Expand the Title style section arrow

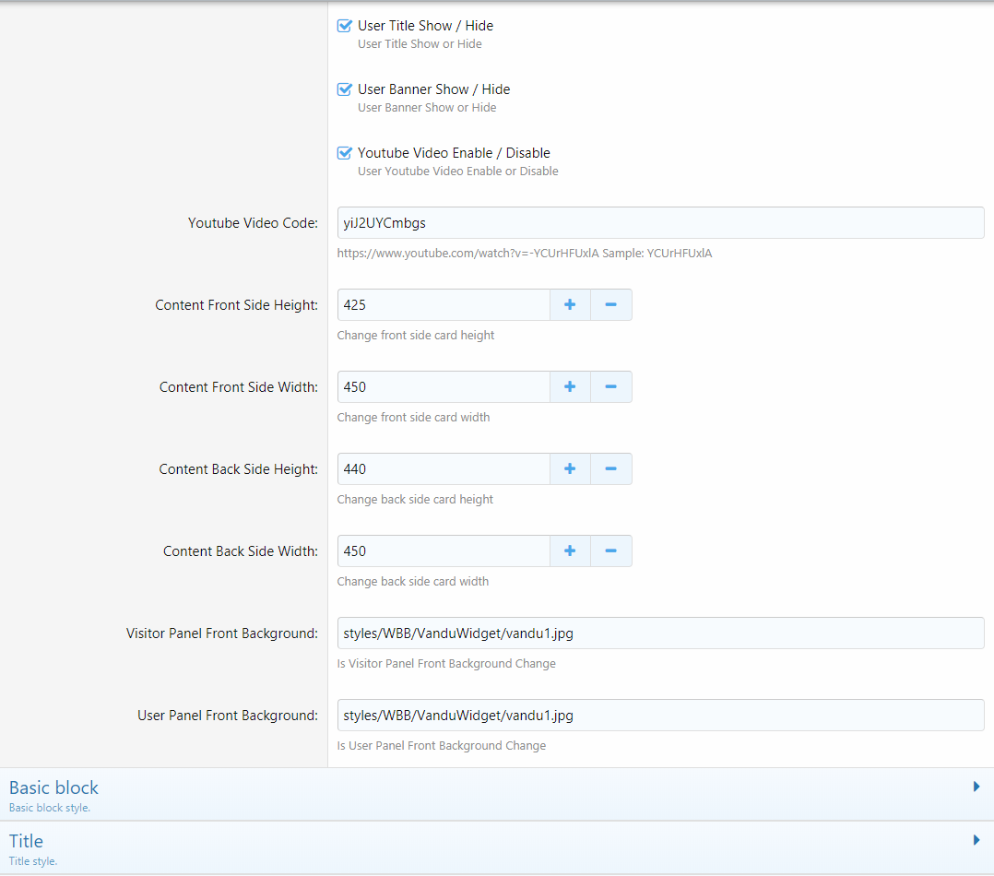[x=976, y=840]
